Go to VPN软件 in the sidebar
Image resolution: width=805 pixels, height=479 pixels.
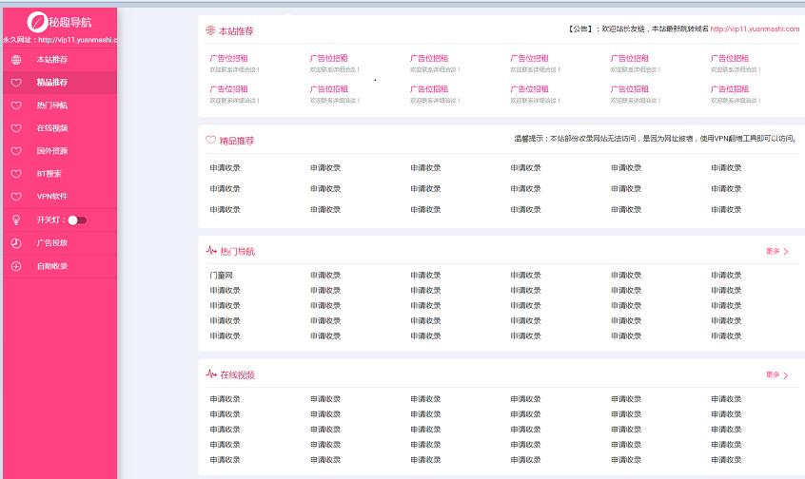click(x=52, y=197)
